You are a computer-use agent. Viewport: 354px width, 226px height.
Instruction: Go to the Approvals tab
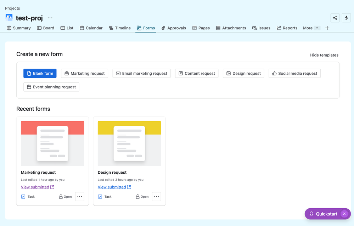click(x=174, y=28)
